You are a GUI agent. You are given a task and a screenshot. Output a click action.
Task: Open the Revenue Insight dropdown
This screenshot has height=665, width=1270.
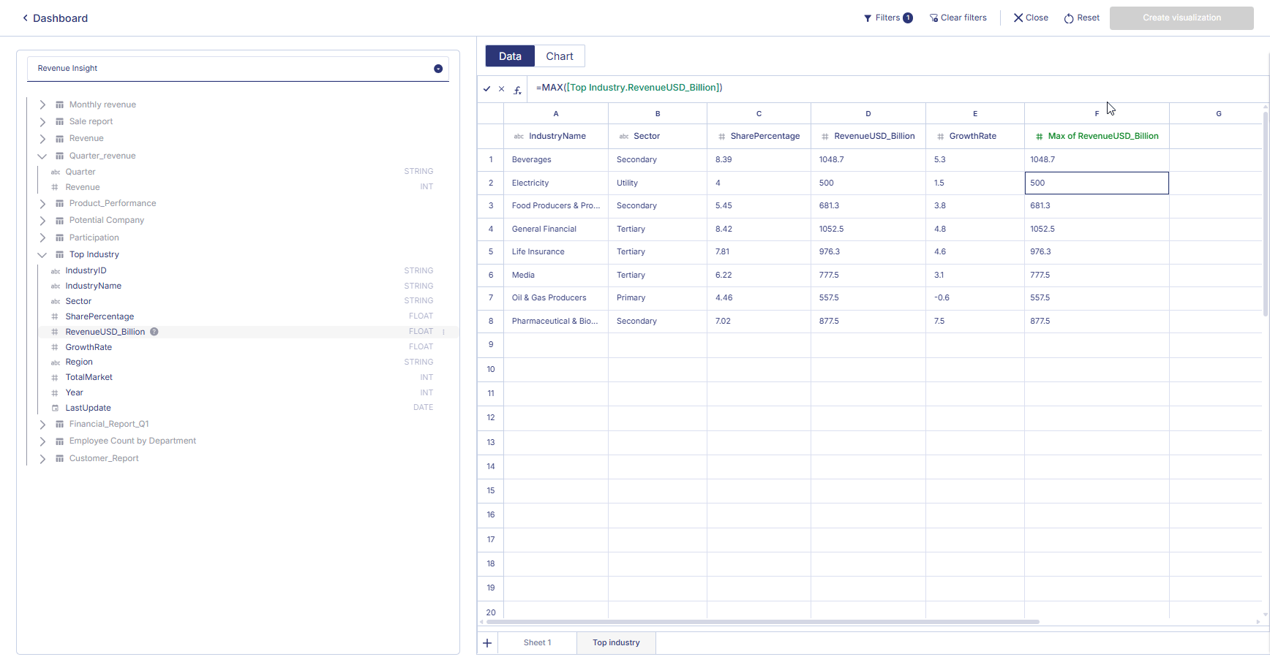click(x=437, y=69)
